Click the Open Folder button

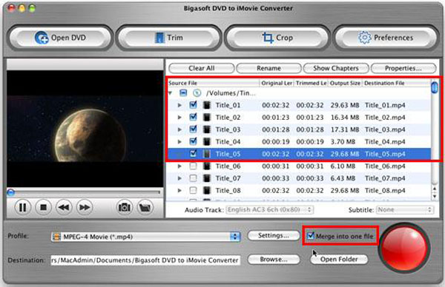pyautogui.click(x=339, y=260)
